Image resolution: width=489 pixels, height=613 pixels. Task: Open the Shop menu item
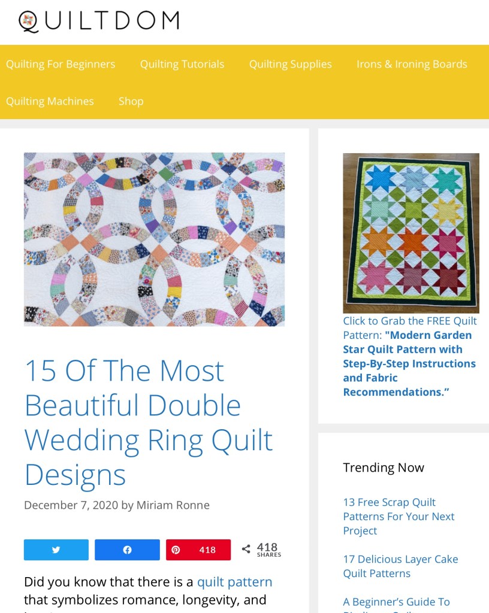(x=131, y=101)
